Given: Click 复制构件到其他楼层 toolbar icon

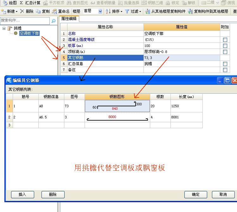Looking at the screenshot, I should click(x=190, y=11).
